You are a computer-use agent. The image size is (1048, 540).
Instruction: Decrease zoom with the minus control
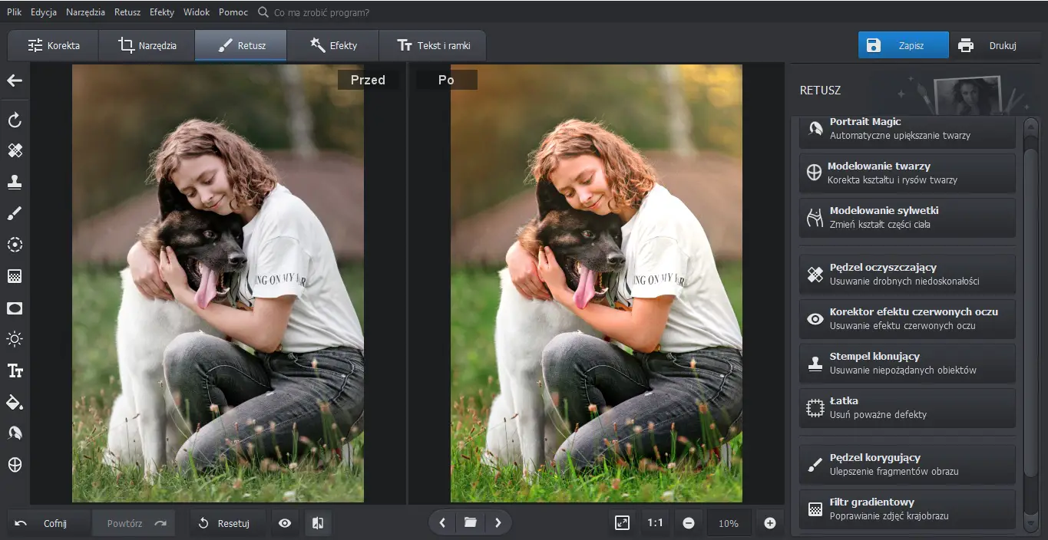689,522
